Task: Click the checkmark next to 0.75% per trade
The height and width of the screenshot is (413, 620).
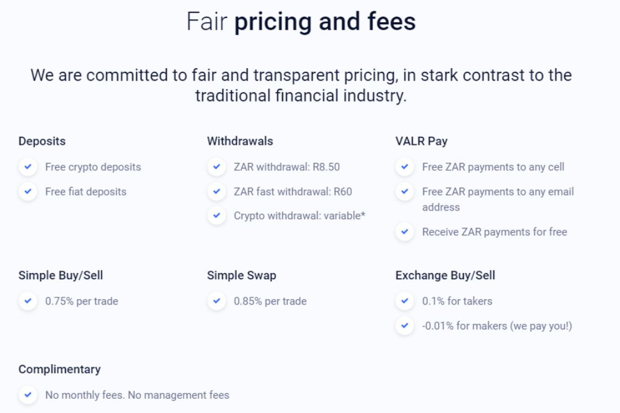Action: coord(28,301)
